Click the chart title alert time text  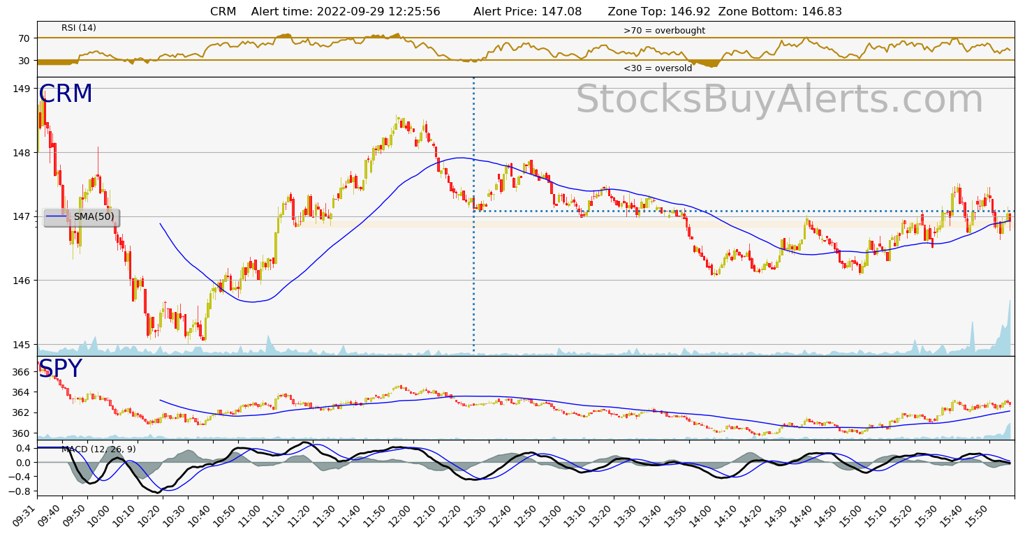coord(346,11)
